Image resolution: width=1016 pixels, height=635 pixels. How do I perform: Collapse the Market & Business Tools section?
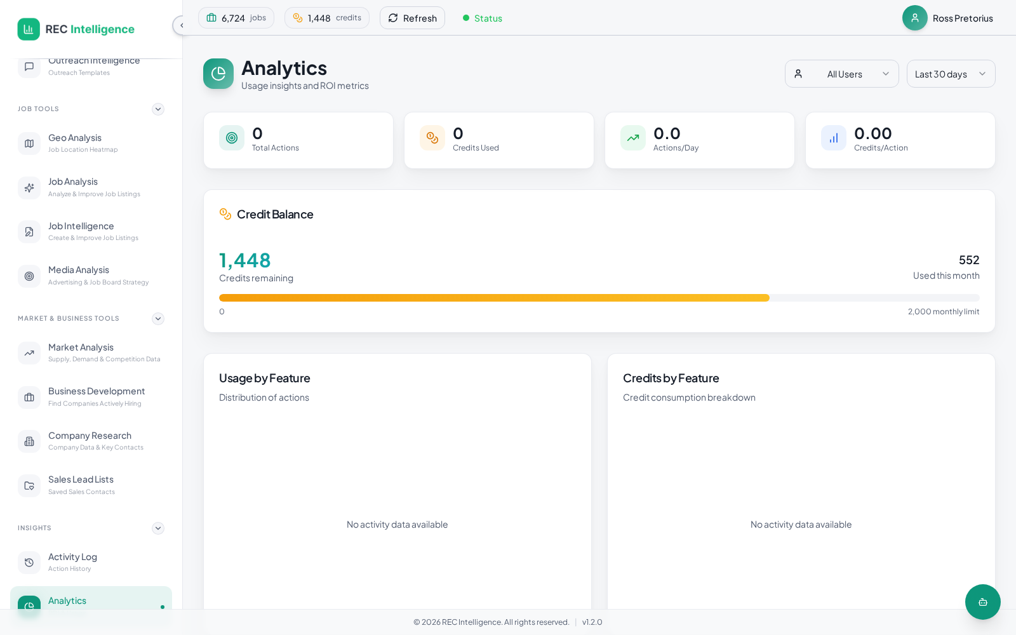[x=158, y=319]
